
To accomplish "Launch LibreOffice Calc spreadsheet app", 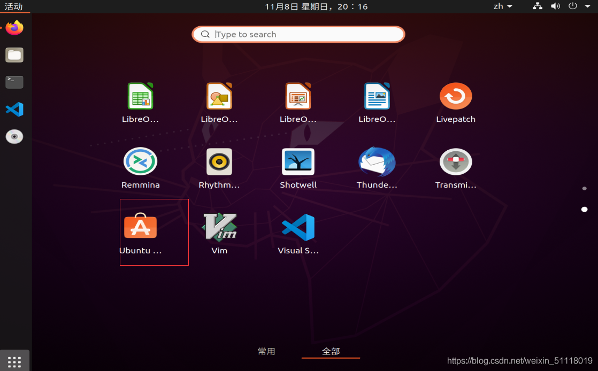I will coord(140,96).
